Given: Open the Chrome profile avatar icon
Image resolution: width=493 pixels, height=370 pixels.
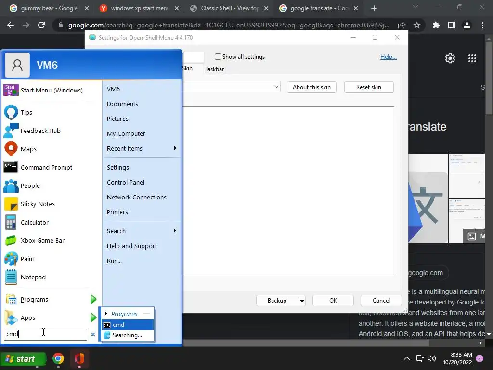Looking at the screenshot, I should pyautogui.click(x=467, y=25).
